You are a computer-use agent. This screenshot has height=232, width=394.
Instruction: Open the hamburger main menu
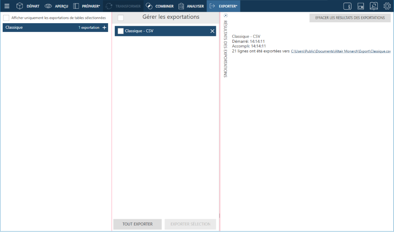tap(7, 6)
